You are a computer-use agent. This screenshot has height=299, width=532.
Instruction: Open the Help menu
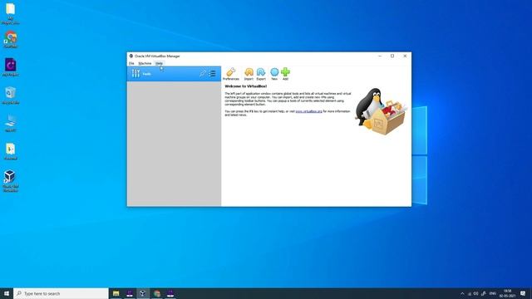(x=159, y=63)
